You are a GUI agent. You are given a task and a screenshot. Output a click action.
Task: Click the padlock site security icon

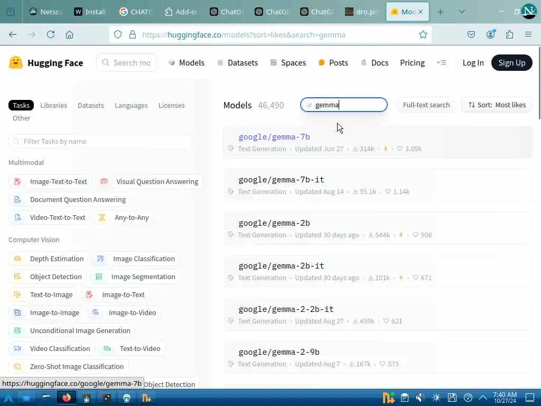pos(133,34)
